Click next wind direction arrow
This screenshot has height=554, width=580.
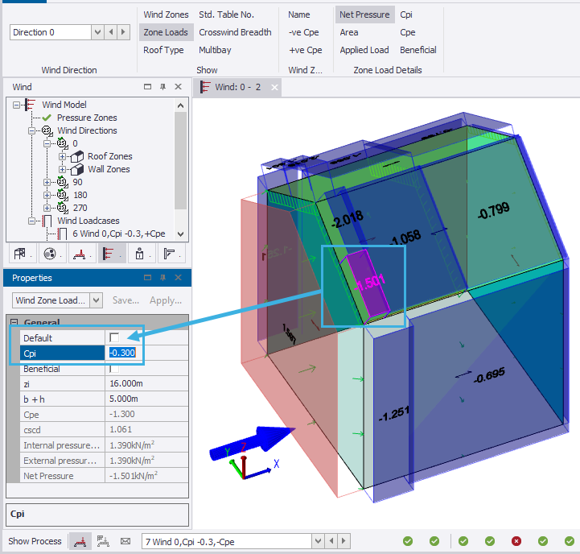click(122, 32)
